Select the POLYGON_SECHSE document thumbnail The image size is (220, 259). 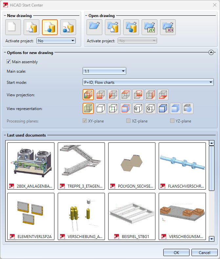click(132, 166)
